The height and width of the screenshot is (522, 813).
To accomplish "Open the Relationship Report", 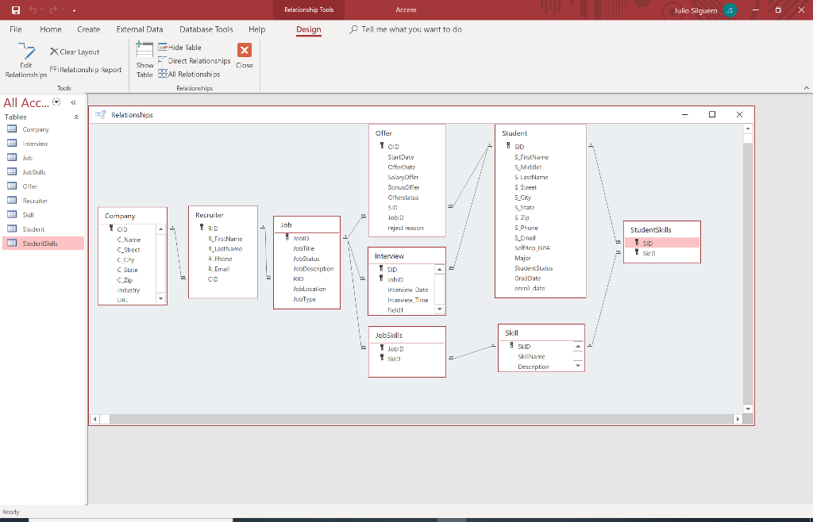I will [x=86, y=69].
